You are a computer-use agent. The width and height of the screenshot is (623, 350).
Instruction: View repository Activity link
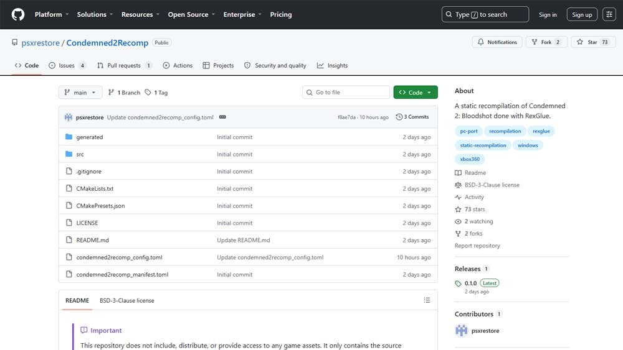[469, 197]
